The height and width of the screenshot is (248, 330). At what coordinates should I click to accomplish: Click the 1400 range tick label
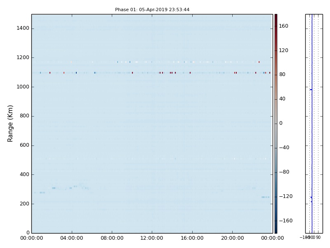23,28
